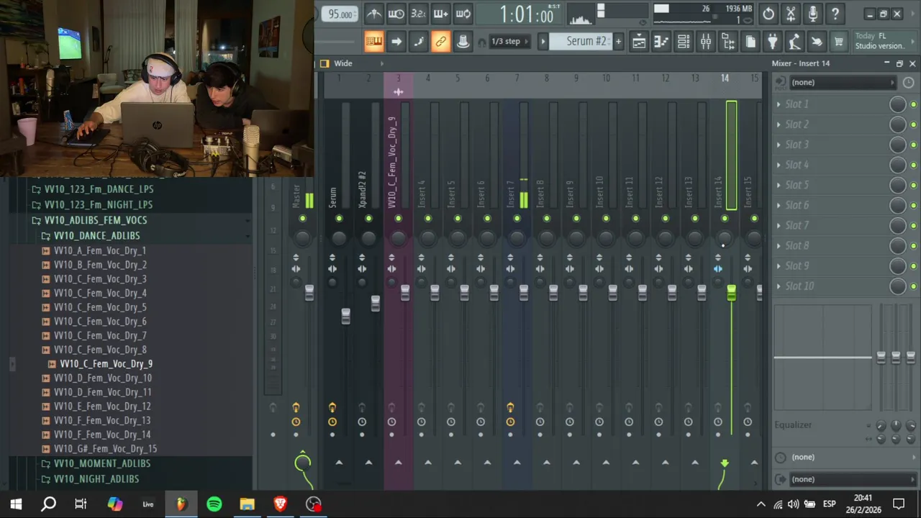Toggle Slot 5 effect enable LED

pos(913,186)
